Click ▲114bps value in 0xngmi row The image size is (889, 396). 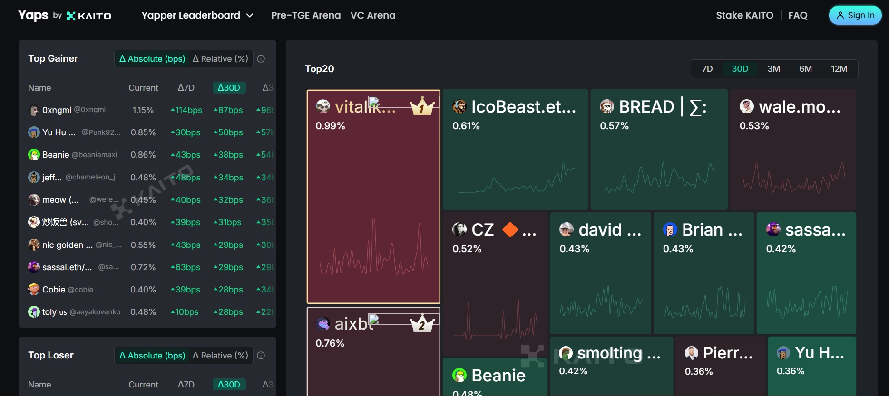186,110
